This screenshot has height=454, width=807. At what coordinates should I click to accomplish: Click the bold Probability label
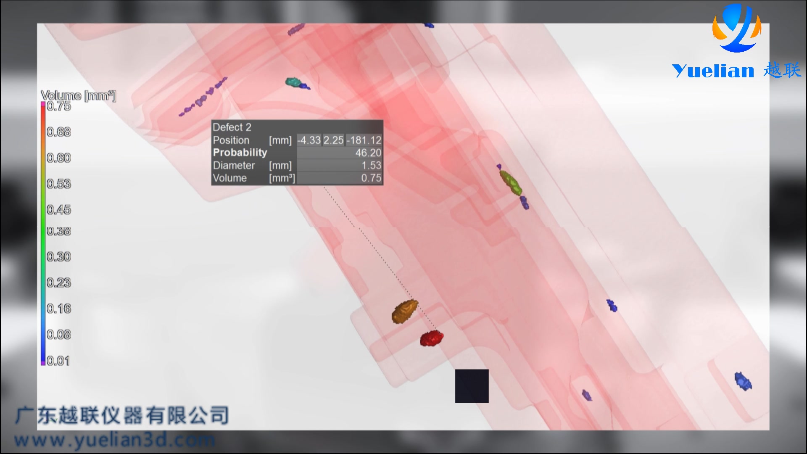[240, 153]
